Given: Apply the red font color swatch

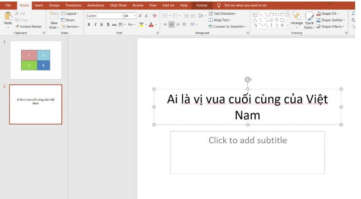Looking at the screenshot, I should point(151,25).
